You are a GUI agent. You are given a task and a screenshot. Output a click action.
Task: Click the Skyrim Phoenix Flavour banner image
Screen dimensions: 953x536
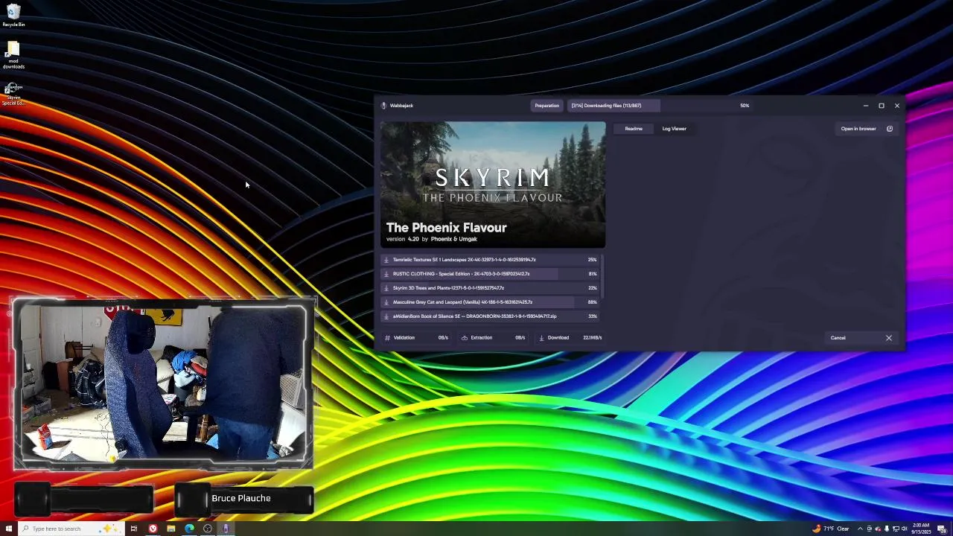pos(493,185)
